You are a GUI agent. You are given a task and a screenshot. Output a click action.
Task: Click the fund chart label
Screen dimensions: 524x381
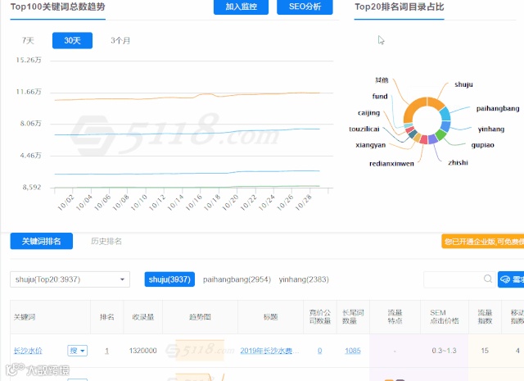(x=380, y=97)
